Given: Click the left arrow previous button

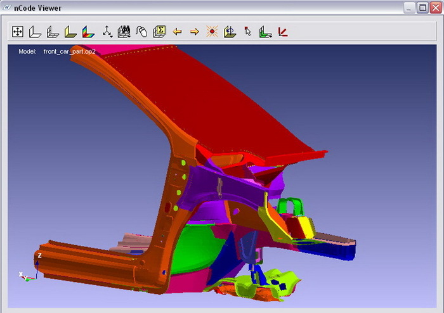Looking at the screenshot, I should click(178, 31).
